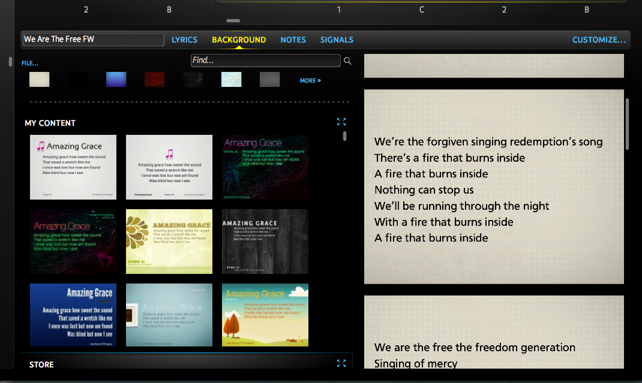Click the My Content header
The image size is (642, 383).
[x=50, y=123]
